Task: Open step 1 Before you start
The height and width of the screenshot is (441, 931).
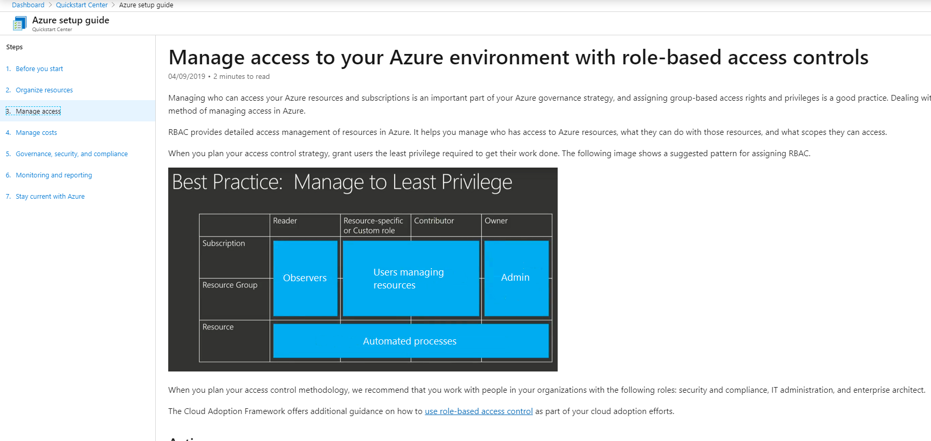Action: (x=39, y=69)
